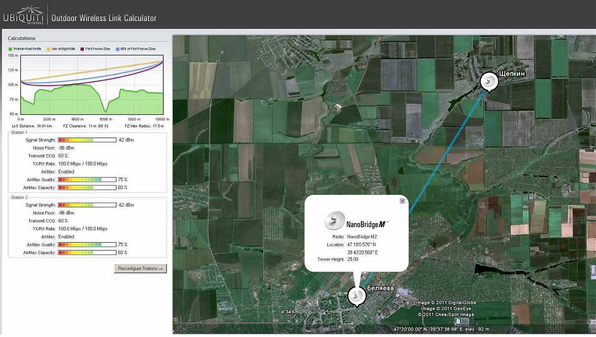The width and height of the screenshot is (596, 337).
Task: Click the Outdoor Wireless Link Calculator title
Action: click(104, 19)
